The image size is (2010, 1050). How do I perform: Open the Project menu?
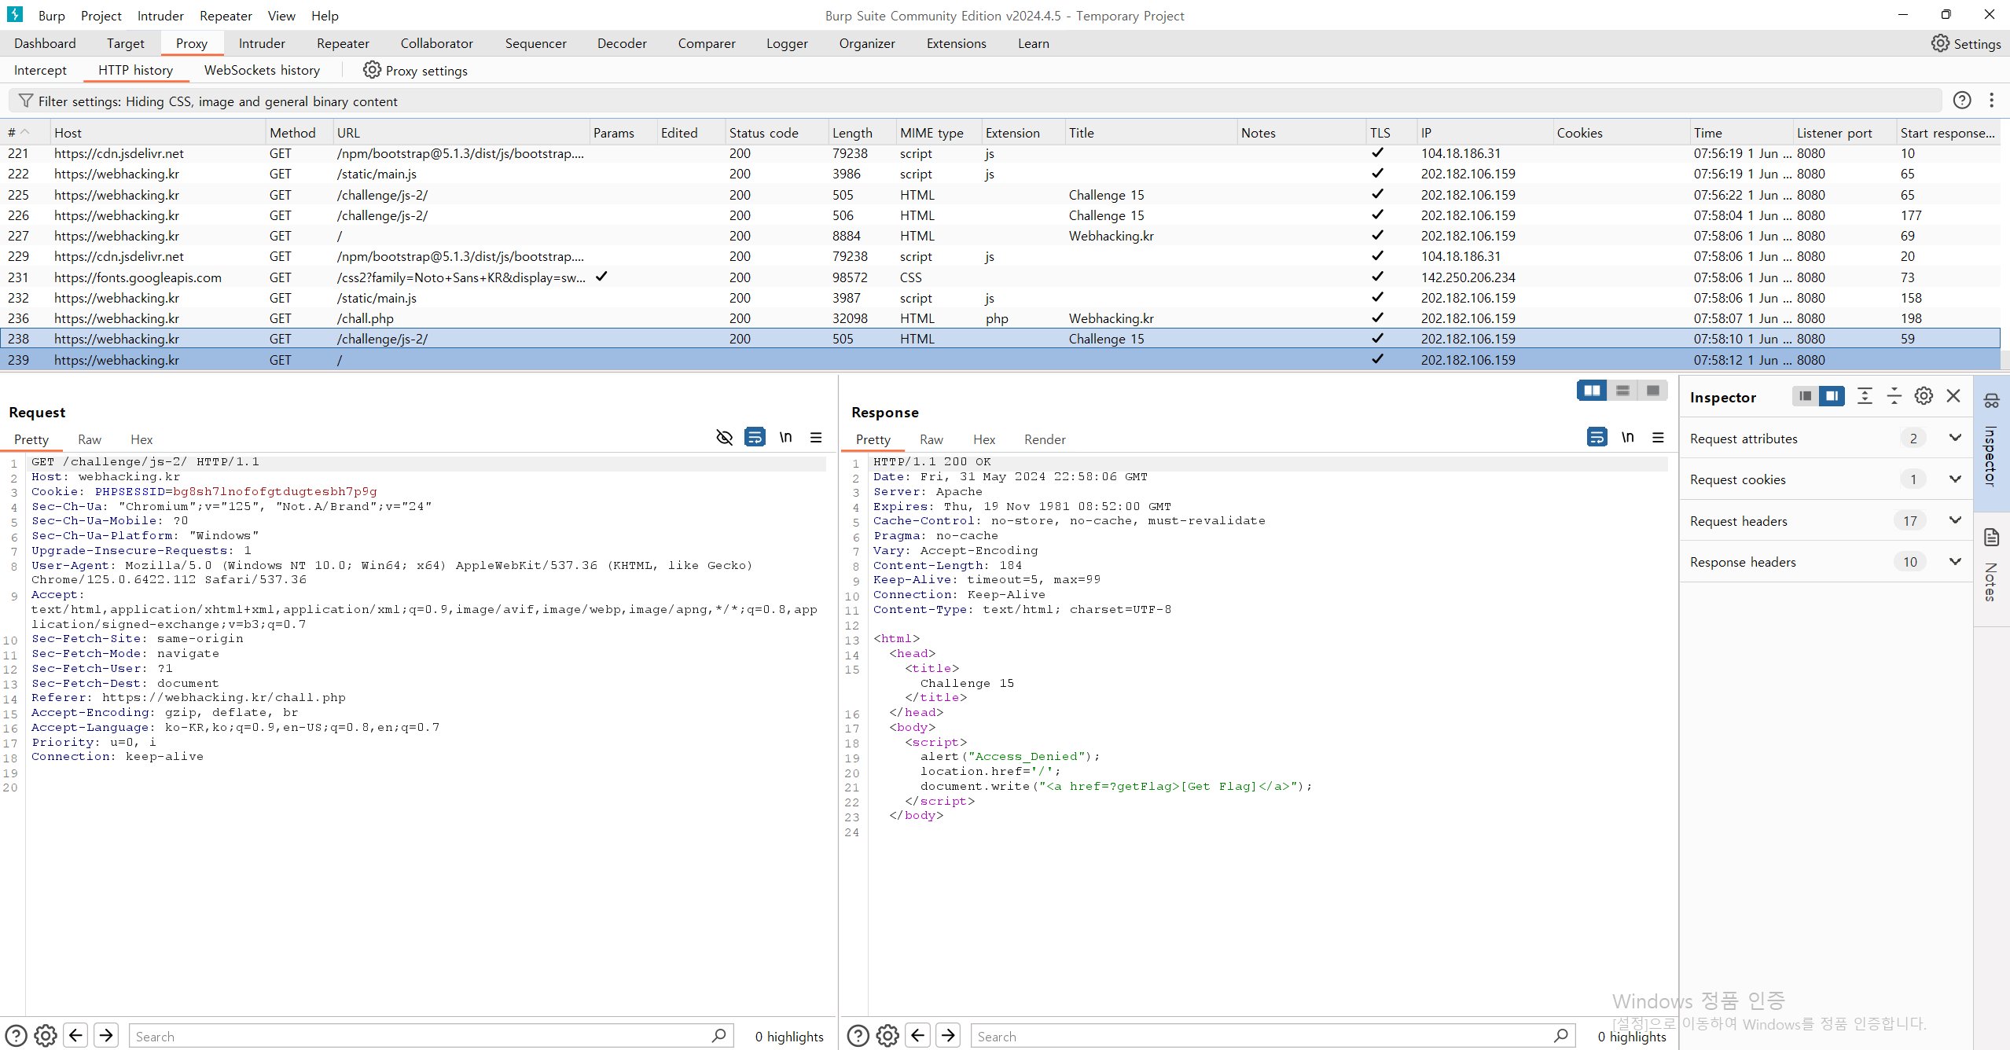point(101,16)
